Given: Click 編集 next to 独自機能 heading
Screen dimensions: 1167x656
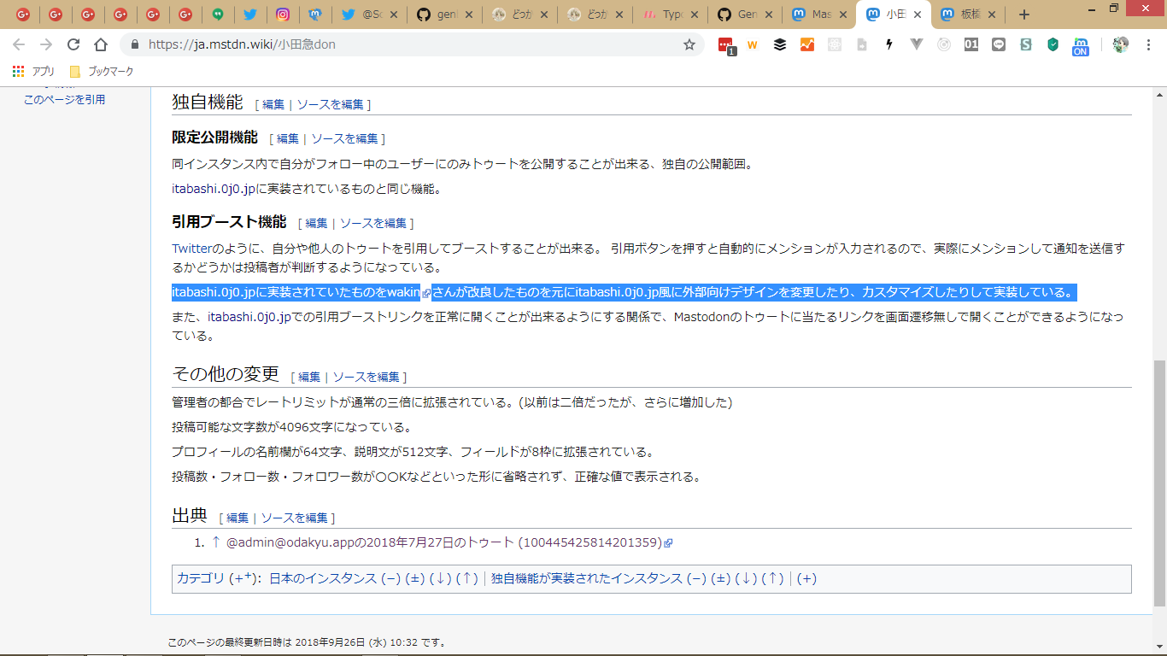Looking at the screenshot, I should [273, 105].
